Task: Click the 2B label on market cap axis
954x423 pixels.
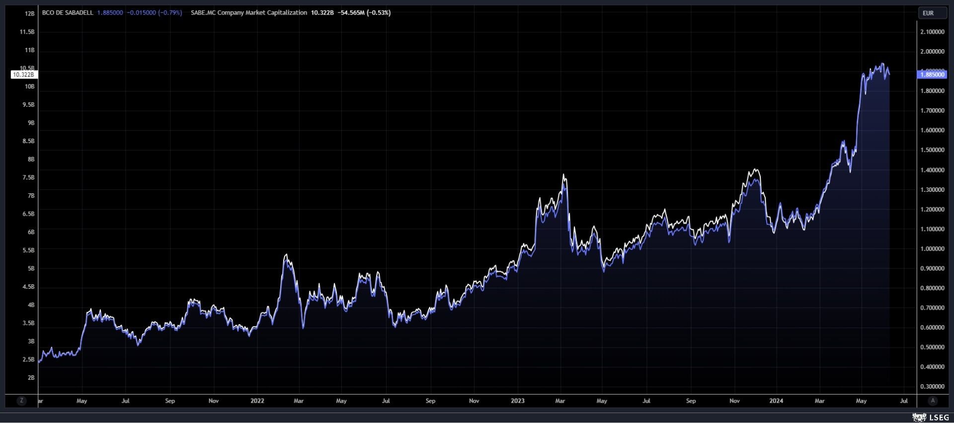Action: point(31,378)
